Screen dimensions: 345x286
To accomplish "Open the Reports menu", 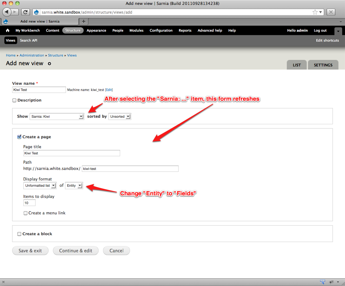I will (185, 30).
